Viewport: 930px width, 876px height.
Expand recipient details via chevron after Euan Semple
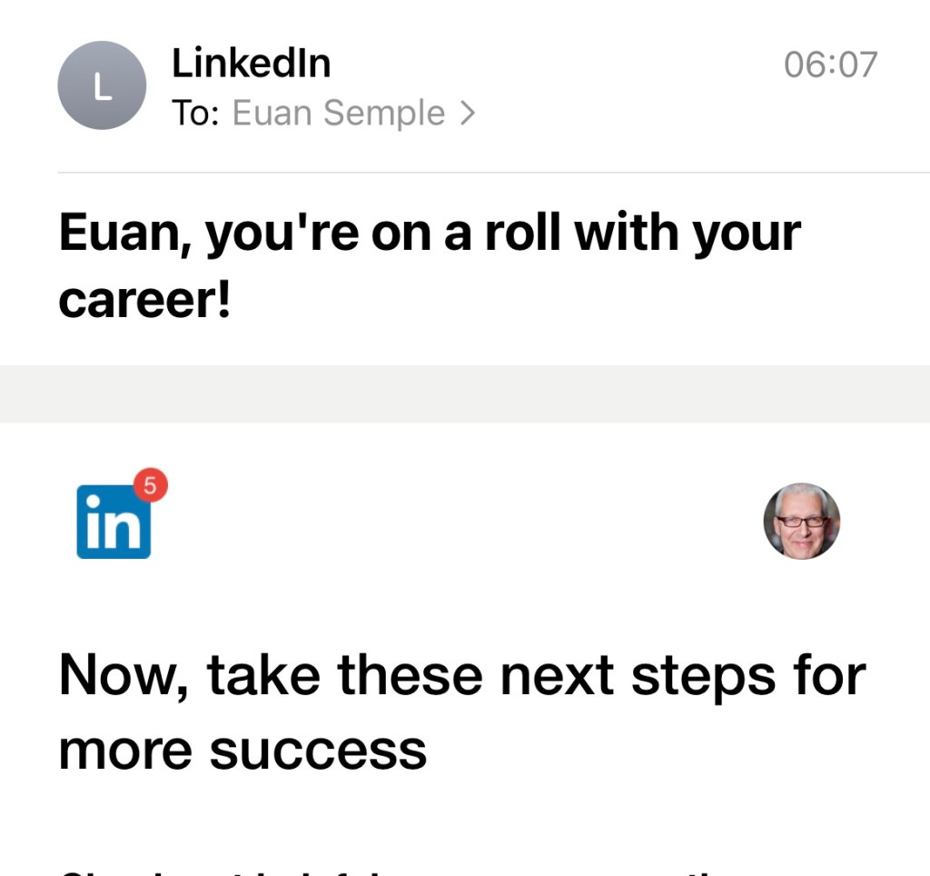click(x=468, y=114)
